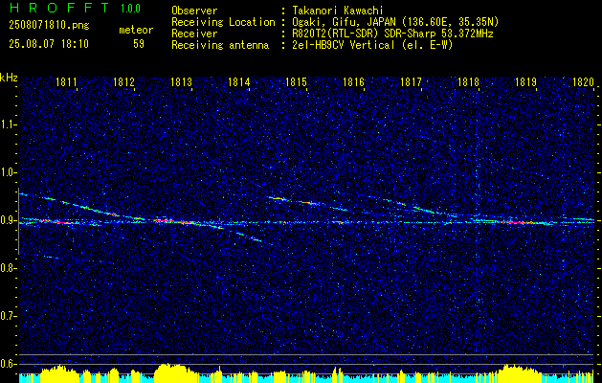Click the 1815 time marker
The image size is (602, 383).
(297, 82)
